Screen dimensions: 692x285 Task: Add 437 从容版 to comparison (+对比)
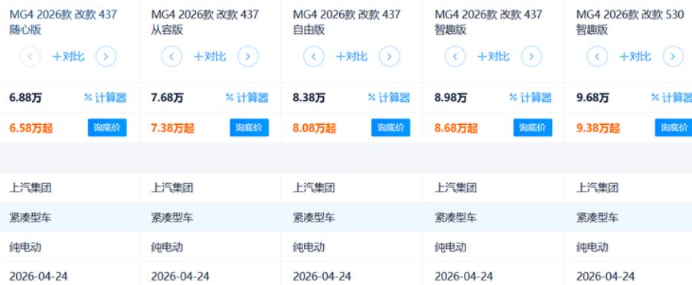pyautogui.click(x=210, y=57)
